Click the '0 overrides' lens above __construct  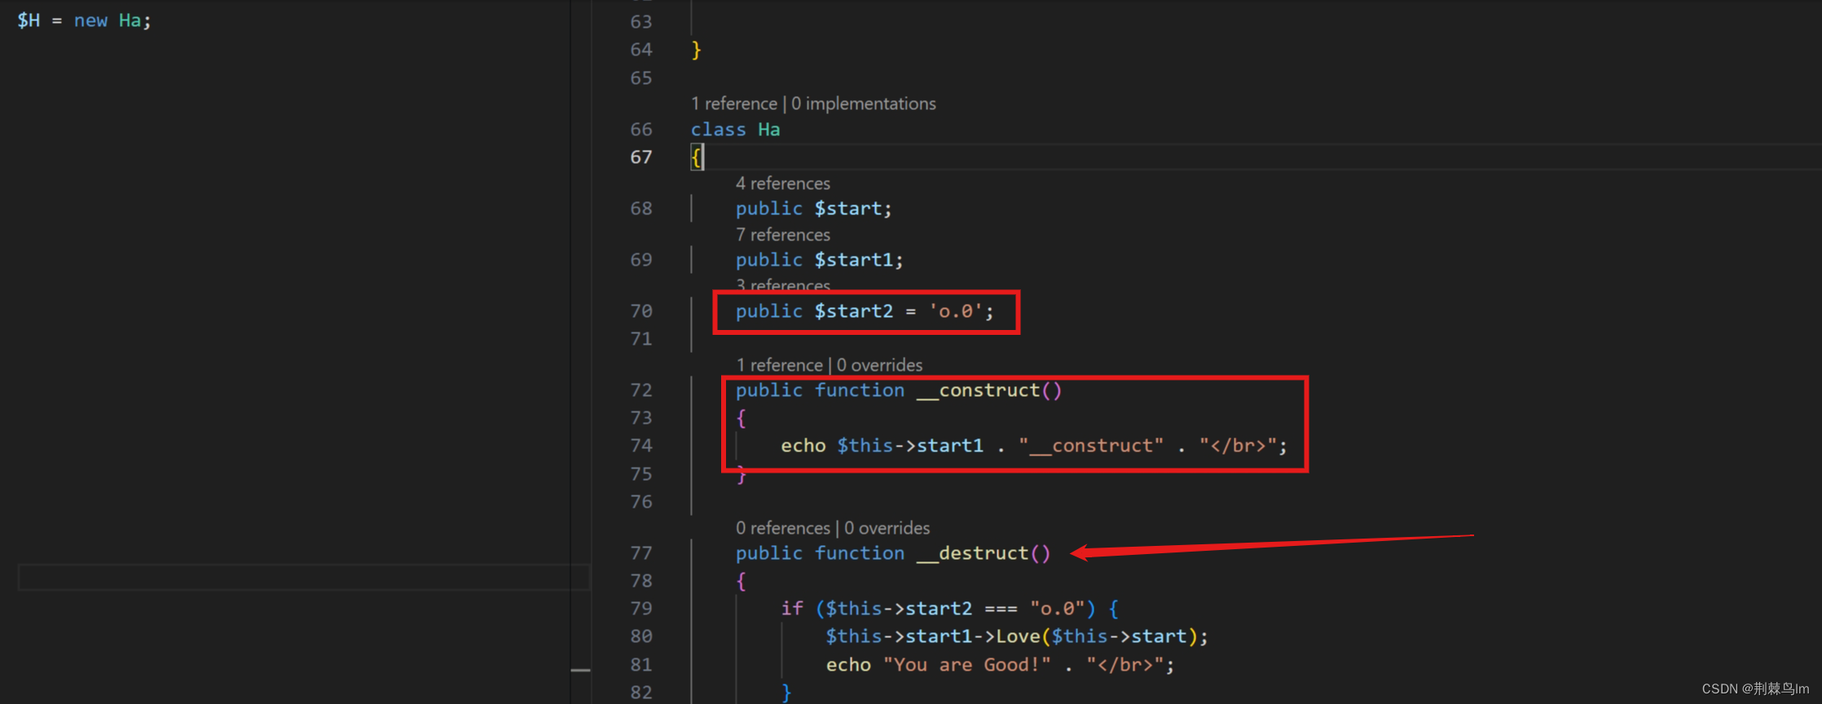click(x=879, y=365)
